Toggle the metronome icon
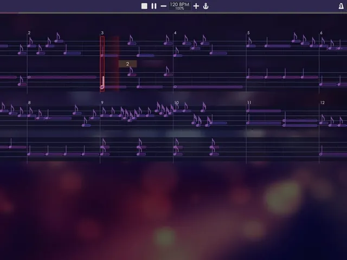The image size is (347, 260). (x=341, y=6)
